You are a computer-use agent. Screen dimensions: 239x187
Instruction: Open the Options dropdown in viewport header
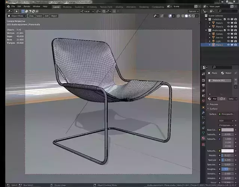click(194, 11)
